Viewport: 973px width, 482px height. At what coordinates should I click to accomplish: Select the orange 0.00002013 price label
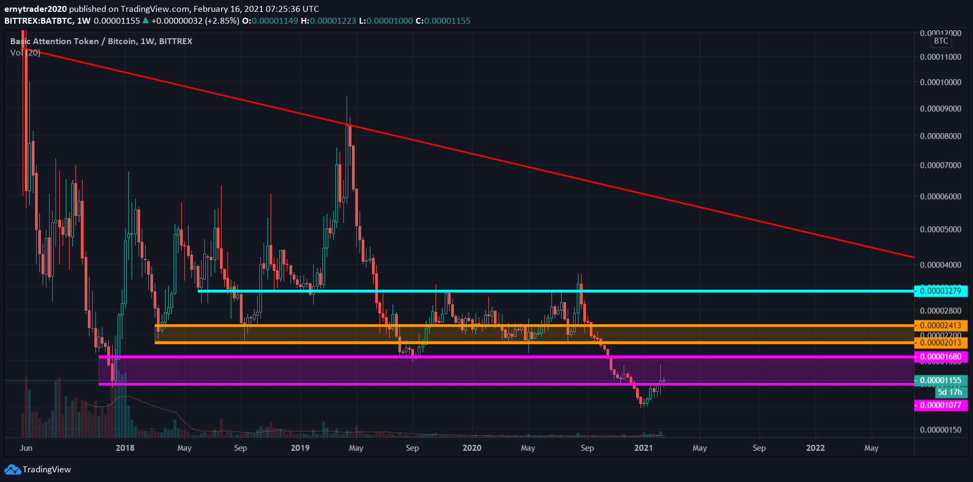tap(941, 343)
